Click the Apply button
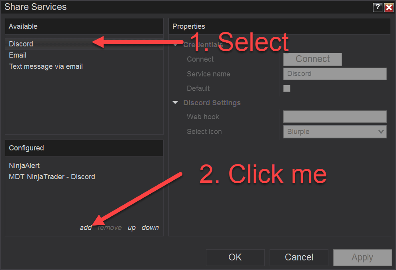This screenshot has height=270, width=396. 362,257
